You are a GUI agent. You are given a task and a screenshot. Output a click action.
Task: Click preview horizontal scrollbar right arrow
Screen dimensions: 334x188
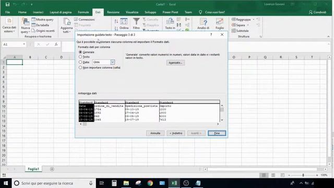[218, 124]
